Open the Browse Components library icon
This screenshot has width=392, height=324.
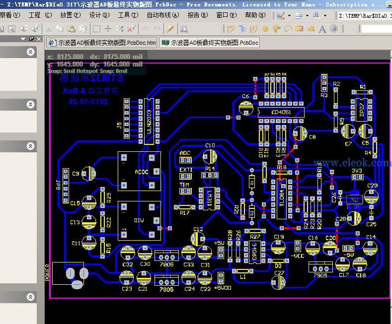coord(184,29)
